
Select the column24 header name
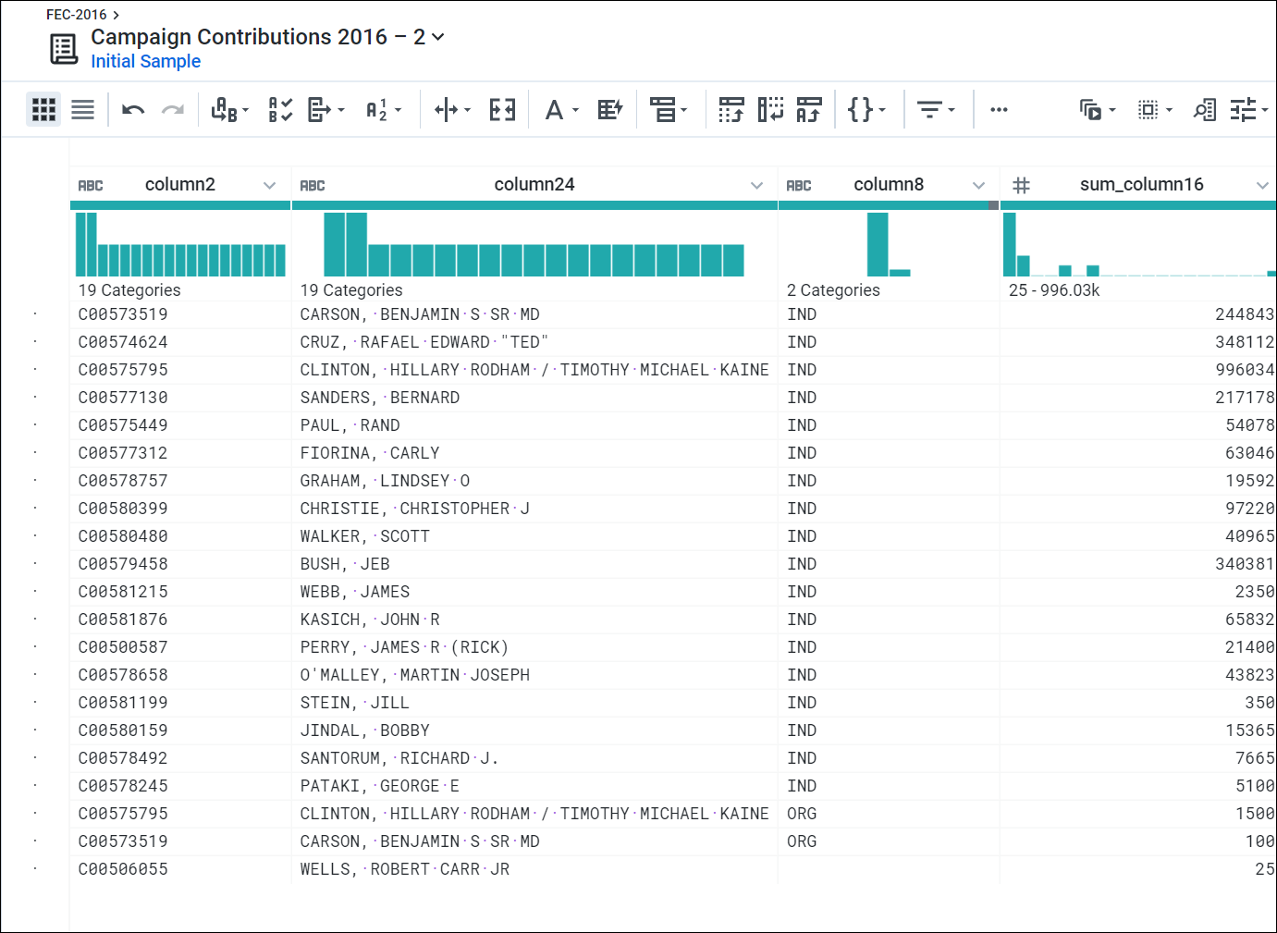coord(534,184)
